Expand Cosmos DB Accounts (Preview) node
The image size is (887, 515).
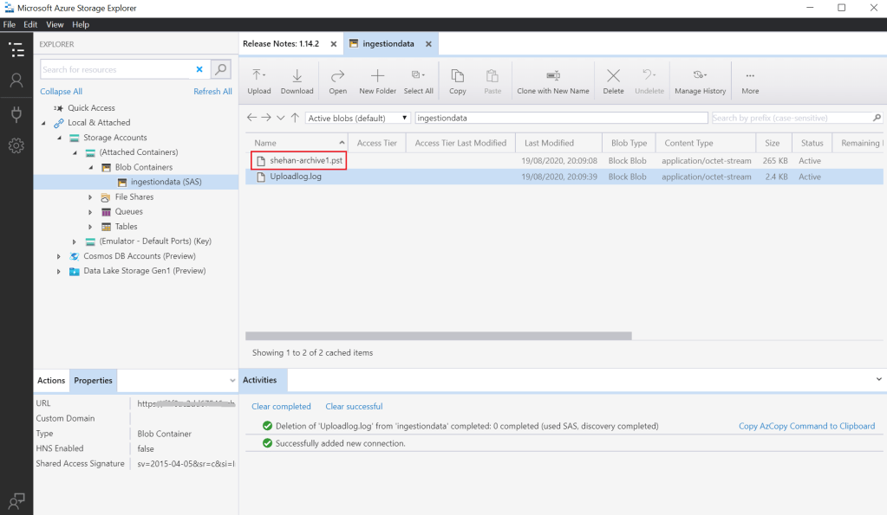pos(59,256)
